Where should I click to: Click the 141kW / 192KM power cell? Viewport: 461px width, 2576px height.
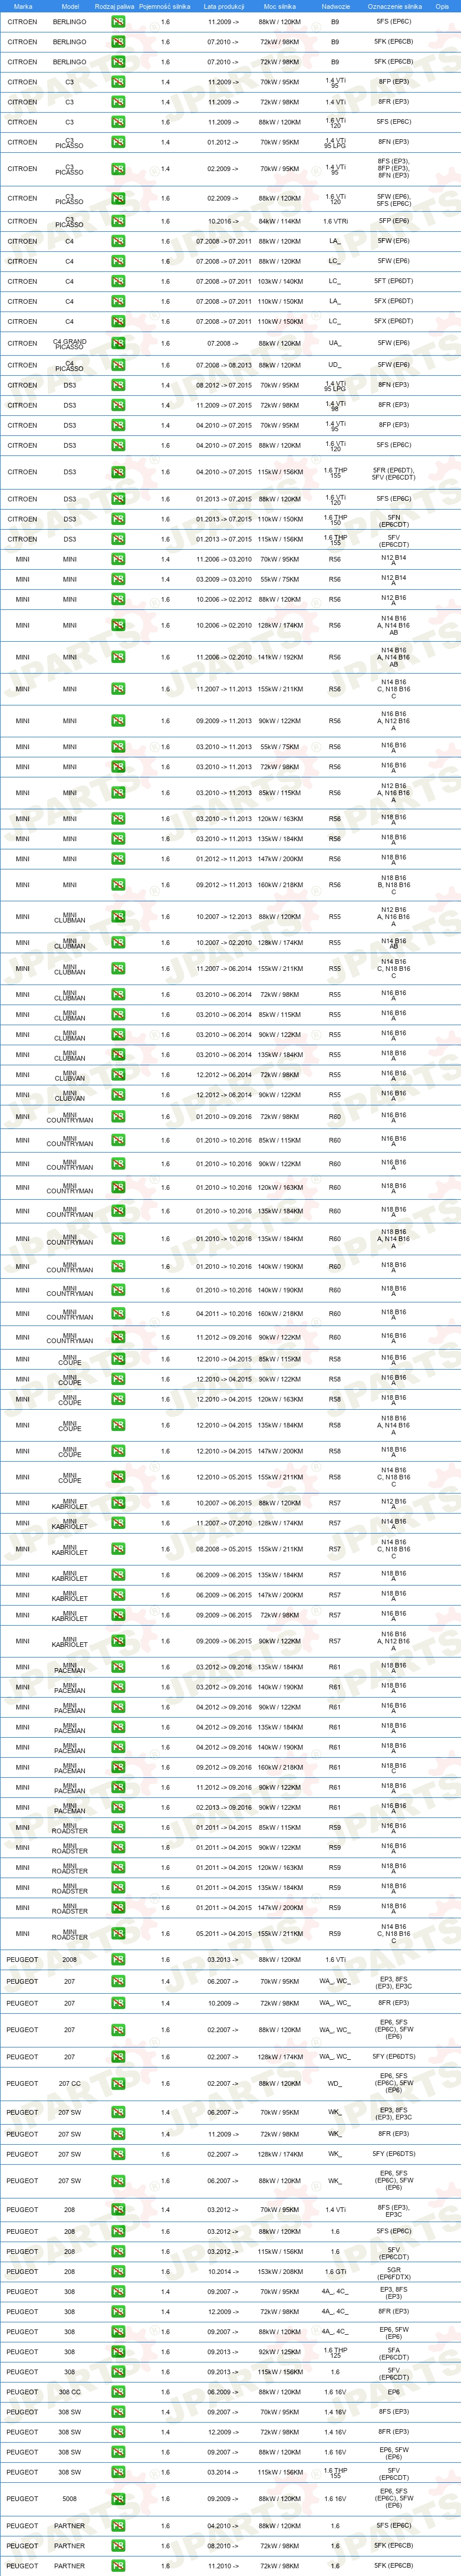280,657
